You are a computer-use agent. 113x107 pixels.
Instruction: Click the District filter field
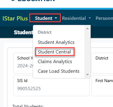click(x=102, y=63)
